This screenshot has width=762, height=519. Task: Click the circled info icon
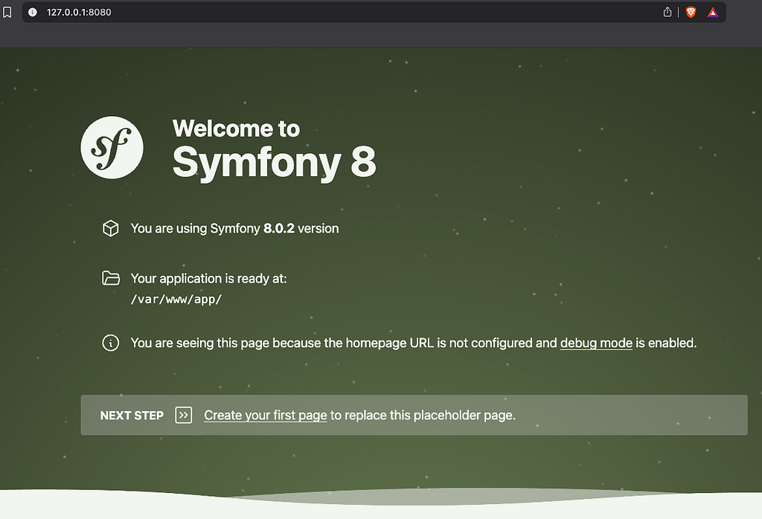tap(111, 343)
